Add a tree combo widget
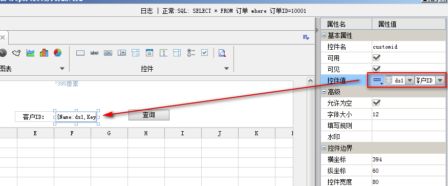This screenshot has height=186, width=448. [177, 53]
